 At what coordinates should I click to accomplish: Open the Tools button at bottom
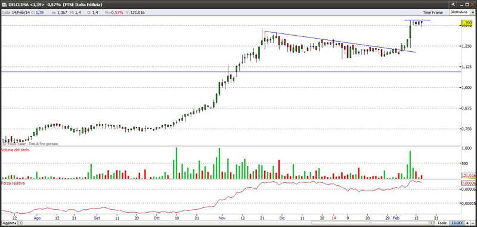pyautogui.click(x=442, y=223)
